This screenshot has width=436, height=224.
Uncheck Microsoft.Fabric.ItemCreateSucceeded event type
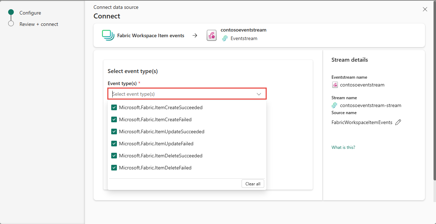[x=114, y=107]
